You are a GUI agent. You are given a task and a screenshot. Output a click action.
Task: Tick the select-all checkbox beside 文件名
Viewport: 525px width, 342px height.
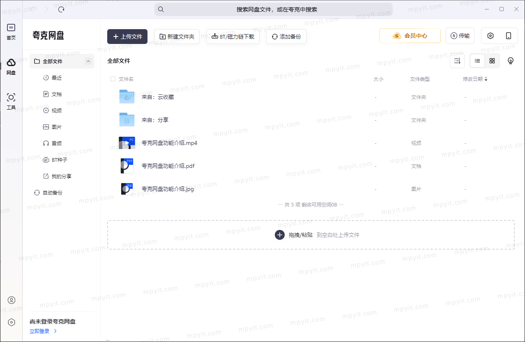point(113,79)
